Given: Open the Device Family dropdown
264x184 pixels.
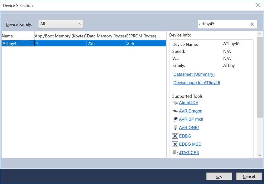Looking at the screenshot, I should [61, 24].
